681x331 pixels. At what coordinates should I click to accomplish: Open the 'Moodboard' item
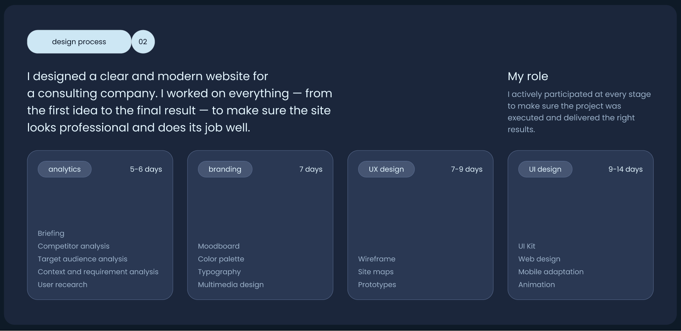point(218,246)
